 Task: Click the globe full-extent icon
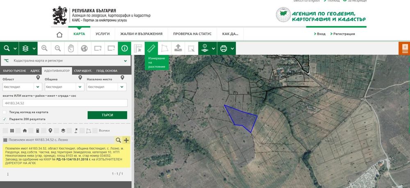click(x=84, y=49)
